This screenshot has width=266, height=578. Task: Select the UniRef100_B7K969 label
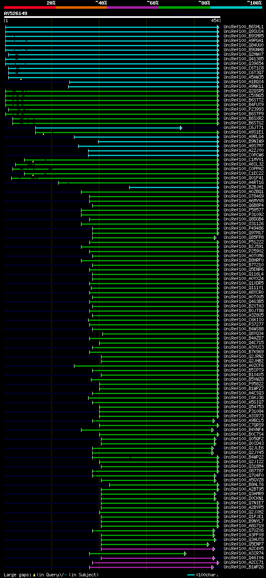[x=244, y=352]
